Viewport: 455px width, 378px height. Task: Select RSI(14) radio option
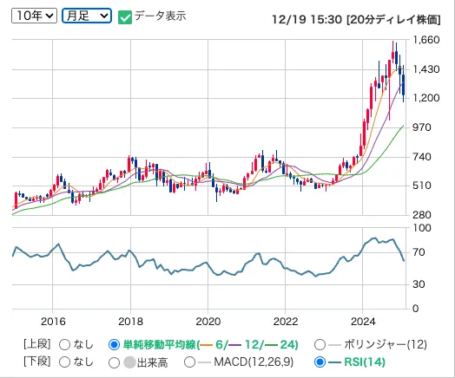tap(320, 362)
